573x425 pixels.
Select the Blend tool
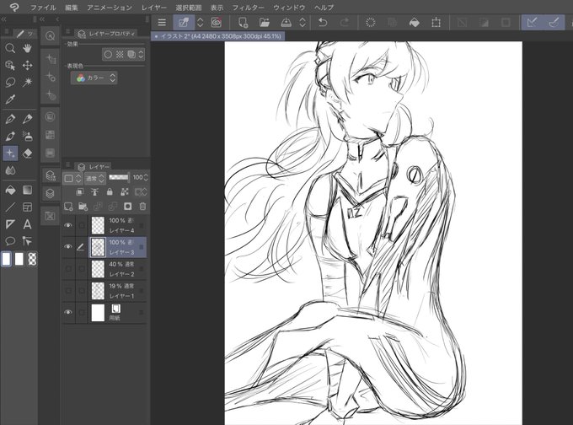point(10,170)
